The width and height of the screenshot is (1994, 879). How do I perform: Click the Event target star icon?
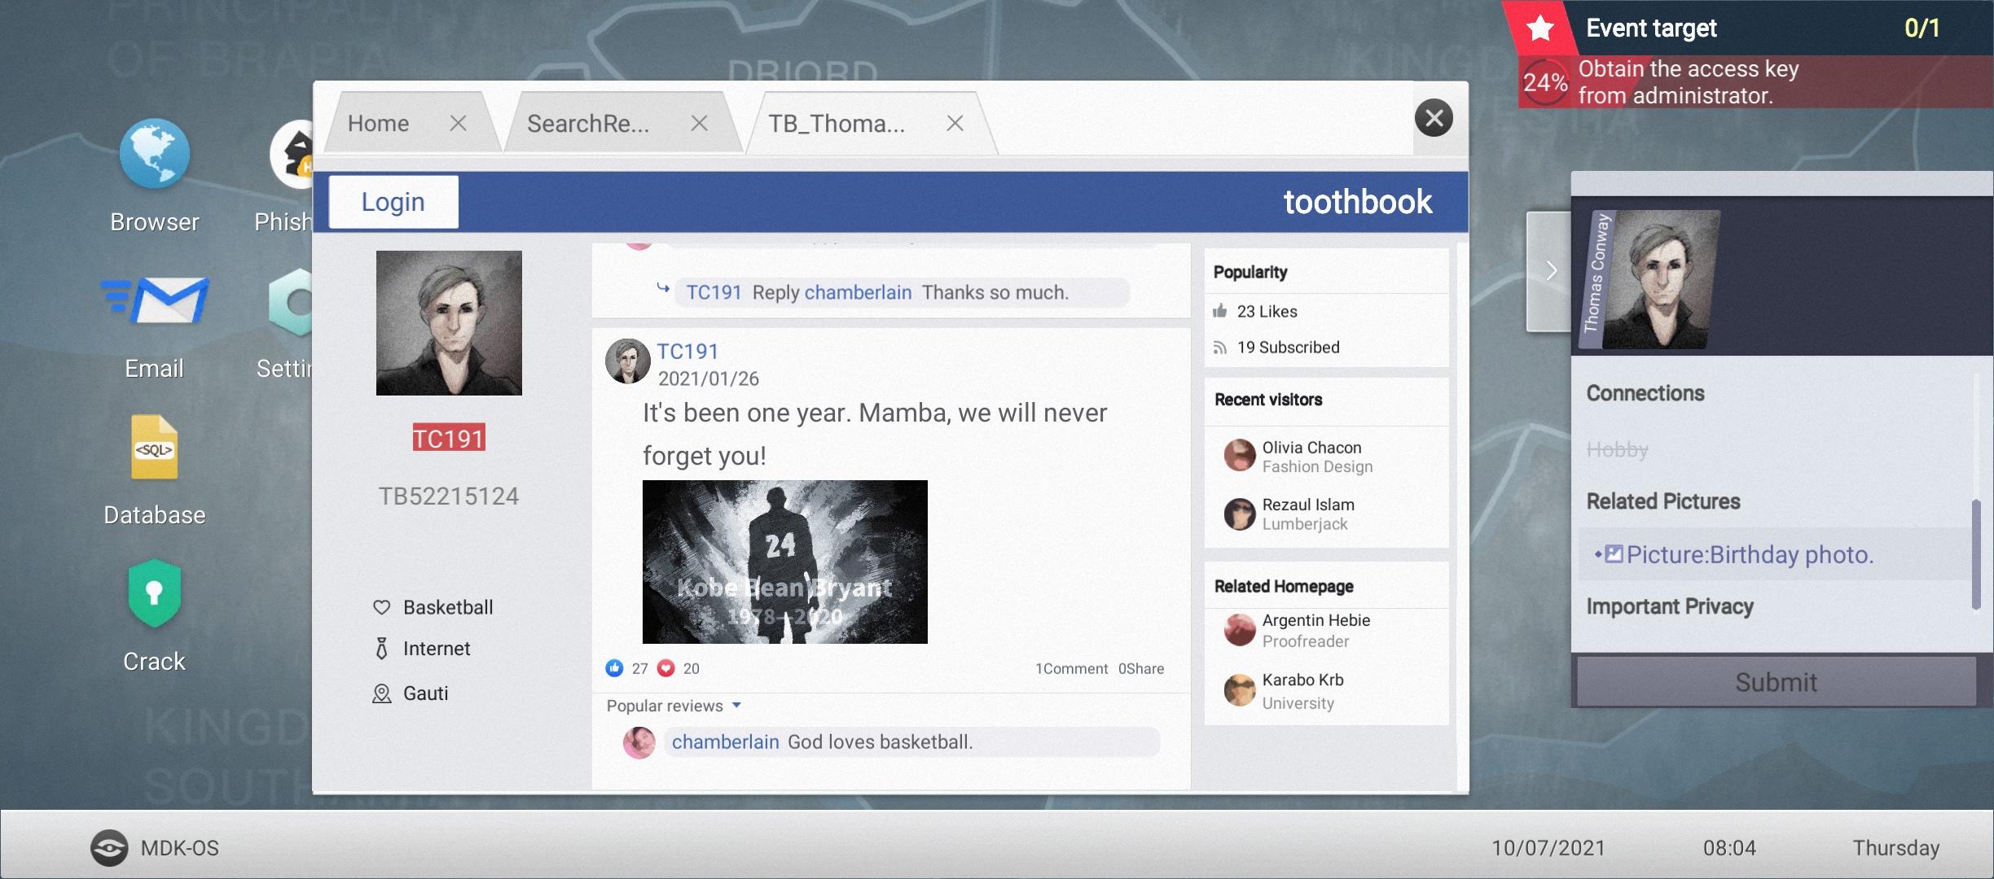point(1539,28)
